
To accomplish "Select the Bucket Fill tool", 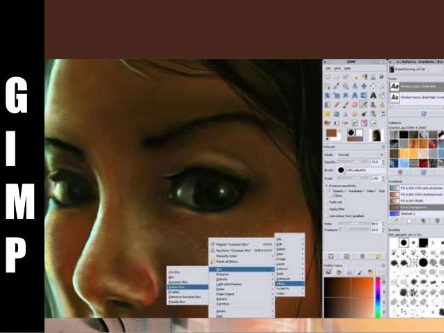I will [x=382, y=95].
